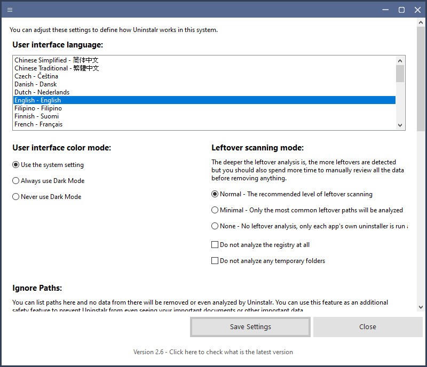Select English - English language
Image resolution: width=427 pixels, height=367 pixels.
click(204, 100)
